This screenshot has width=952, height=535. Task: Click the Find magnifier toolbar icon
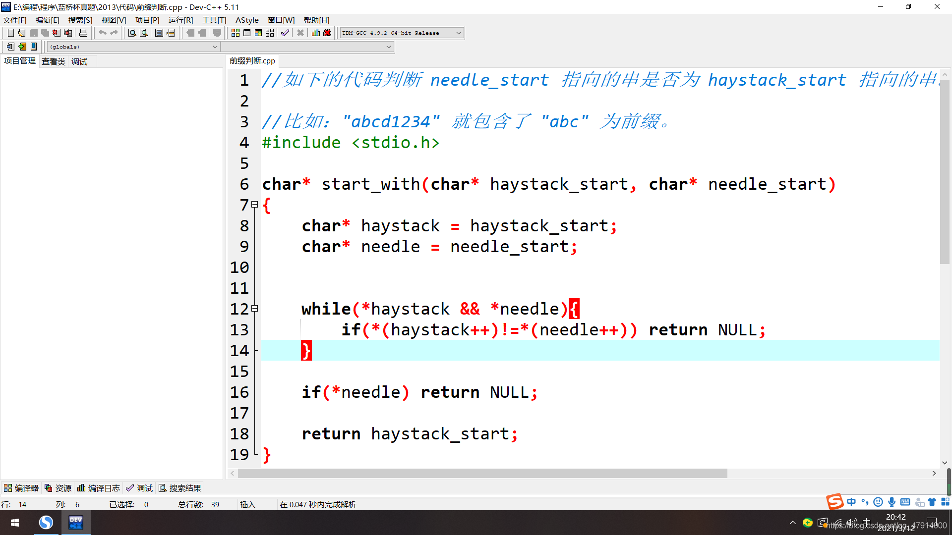point(132,33)
